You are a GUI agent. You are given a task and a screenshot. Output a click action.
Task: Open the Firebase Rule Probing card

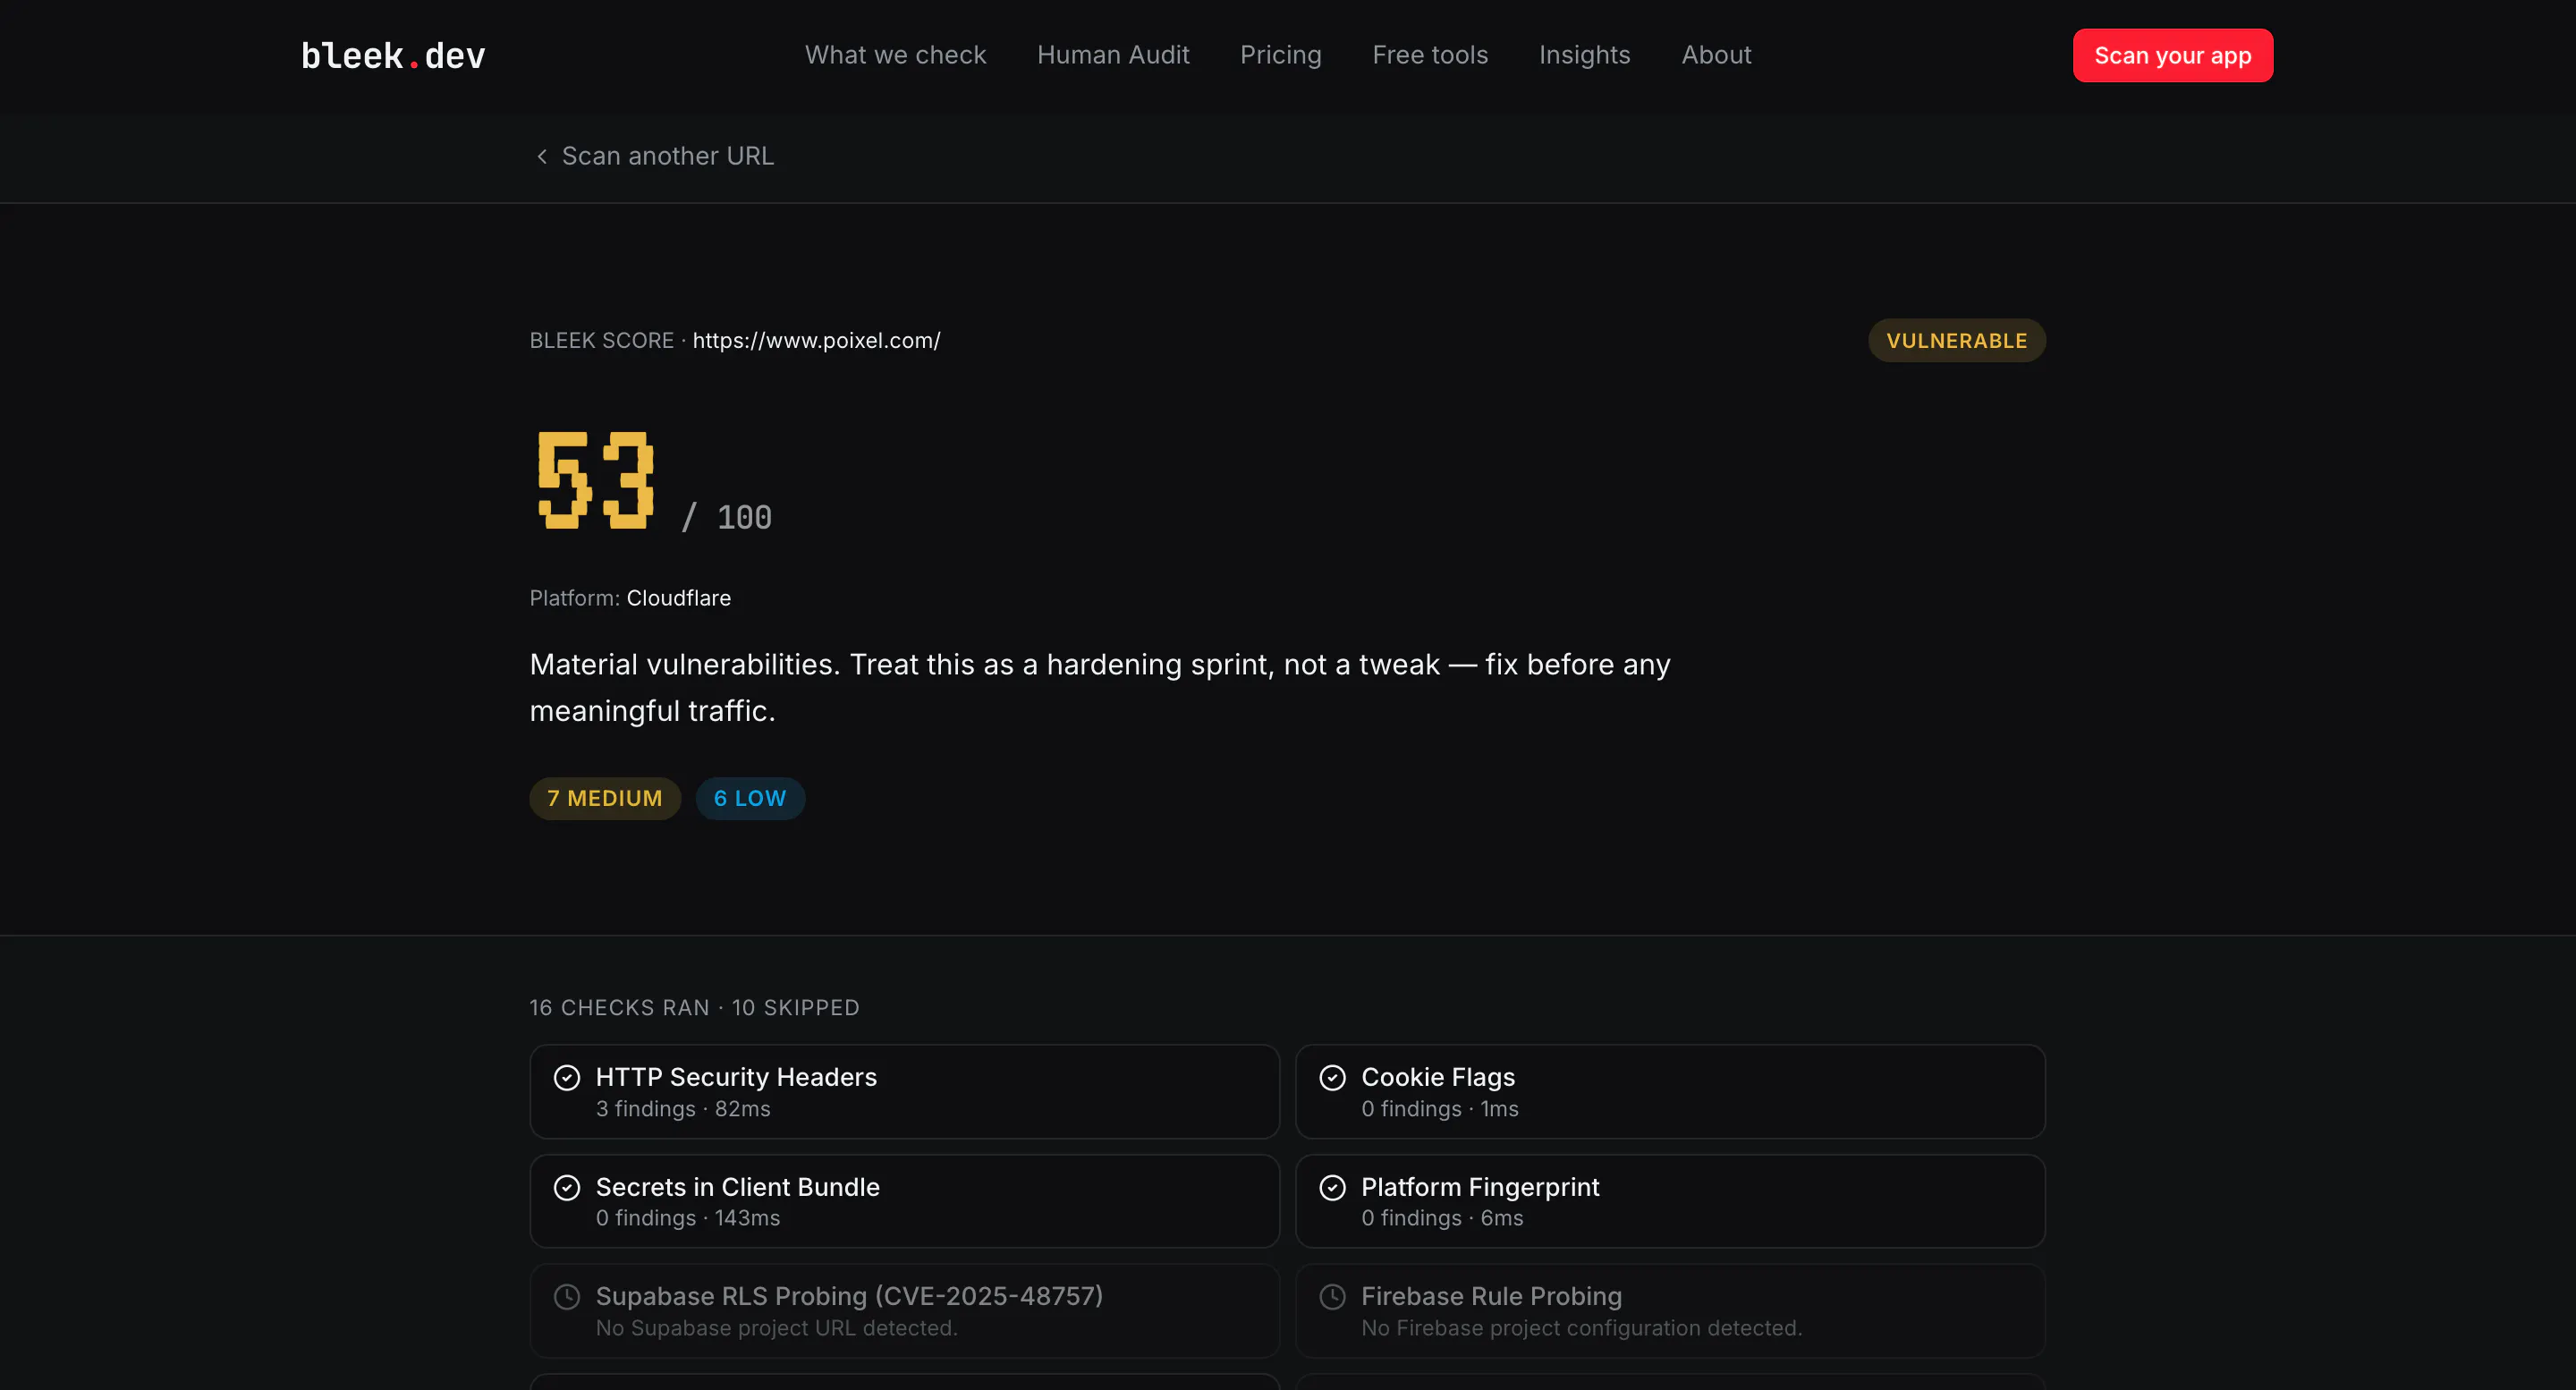(1669, 1311)
